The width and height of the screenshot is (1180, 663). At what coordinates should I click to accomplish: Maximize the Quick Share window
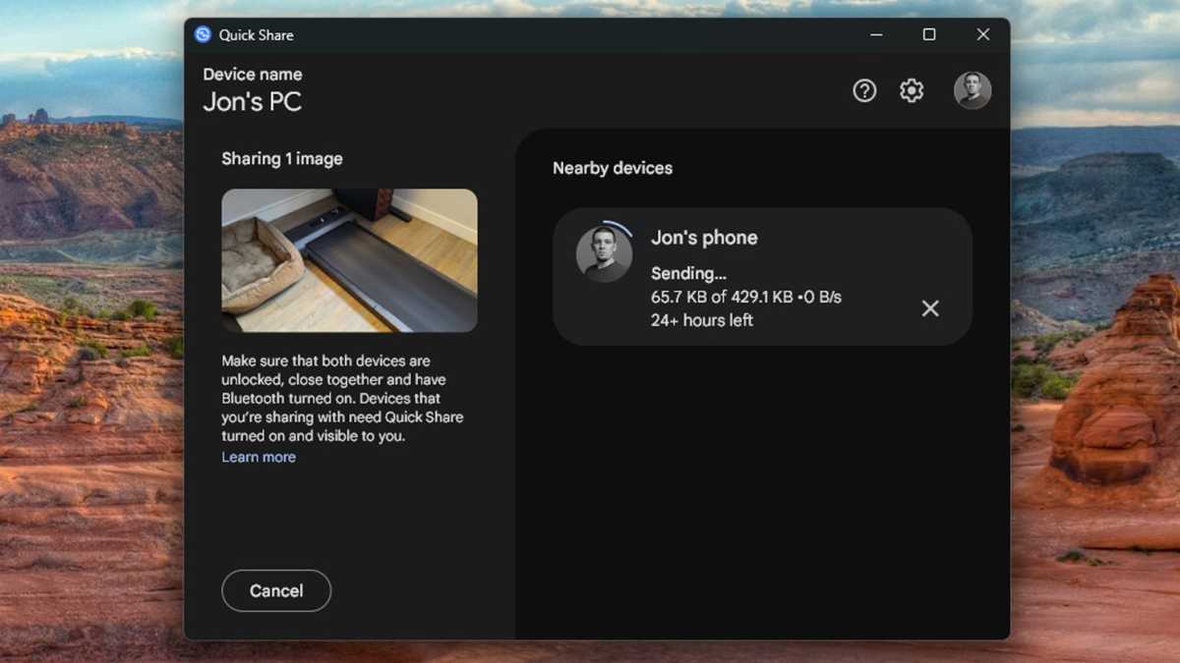(928, 34)
